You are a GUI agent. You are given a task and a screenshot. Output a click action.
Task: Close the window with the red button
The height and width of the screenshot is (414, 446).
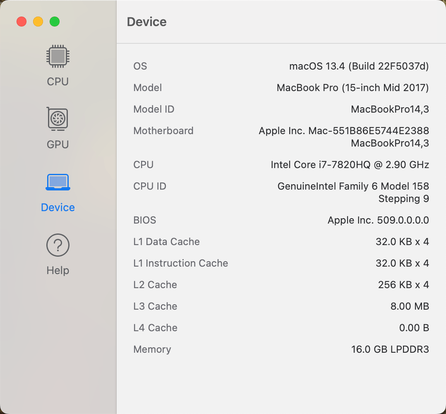22,22
